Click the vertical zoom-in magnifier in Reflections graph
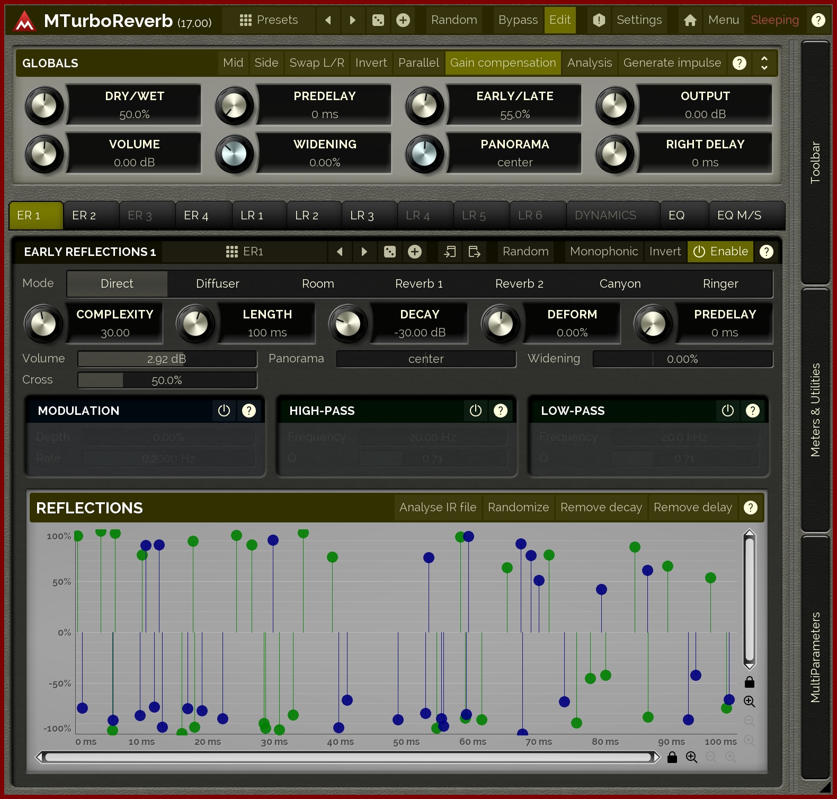This screenshot has height=799, width=837. 749,702
